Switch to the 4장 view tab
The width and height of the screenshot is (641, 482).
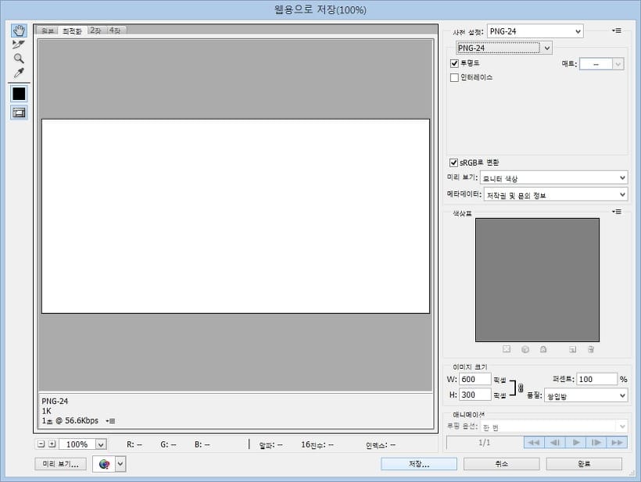(115, 30)
